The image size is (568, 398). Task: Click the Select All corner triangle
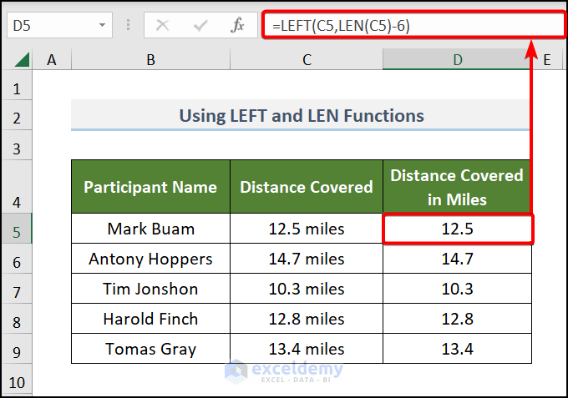(x=22, y=60)
